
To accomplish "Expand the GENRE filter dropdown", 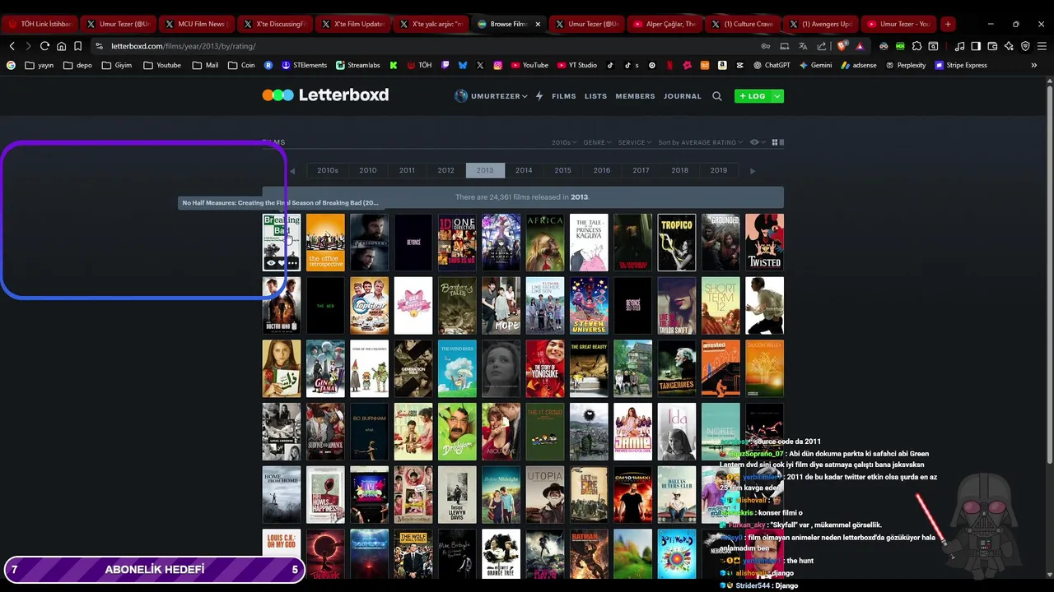I will coord(596,142).
